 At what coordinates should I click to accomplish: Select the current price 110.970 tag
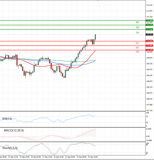[149, 35]
